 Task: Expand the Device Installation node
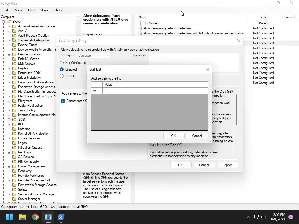[x=9, y=54]
